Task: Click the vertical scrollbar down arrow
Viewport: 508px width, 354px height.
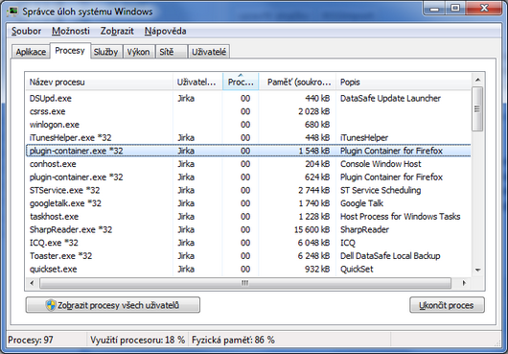Action: click(x=478, y=270)
